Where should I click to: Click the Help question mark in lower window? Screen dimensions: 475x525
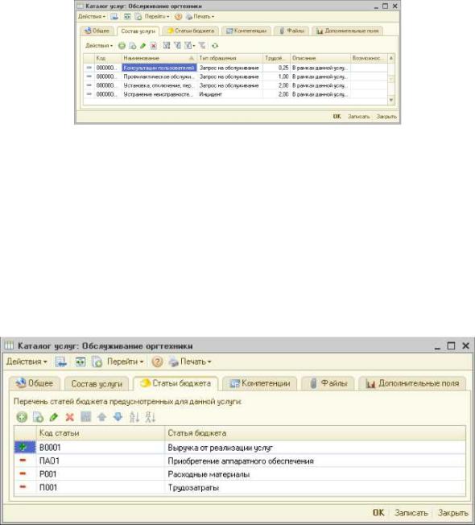pyautogui.click(x=157, y=362)
